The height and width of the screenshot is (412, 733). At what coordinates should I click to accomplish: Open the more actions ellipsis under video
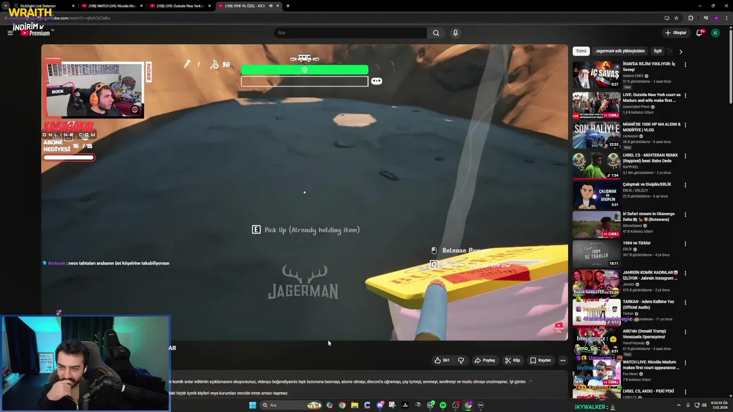tap(563, 360)
